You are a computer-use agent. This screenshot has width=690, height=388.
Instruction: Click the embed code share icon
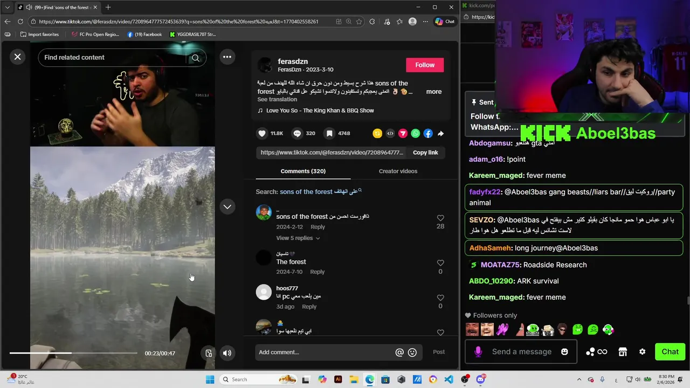(x=390, y=133)
